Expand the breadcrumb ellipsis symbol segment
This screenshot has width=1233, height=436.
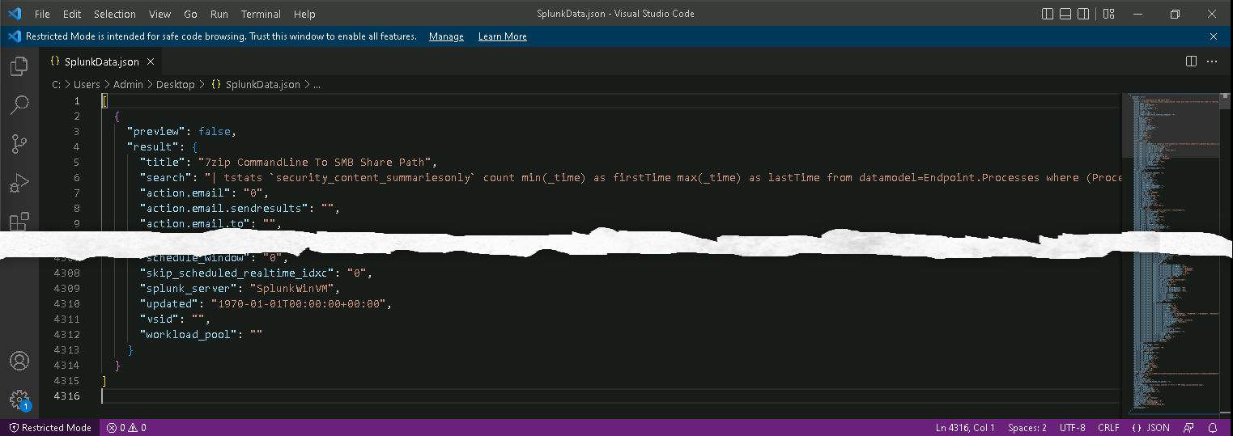317,84
